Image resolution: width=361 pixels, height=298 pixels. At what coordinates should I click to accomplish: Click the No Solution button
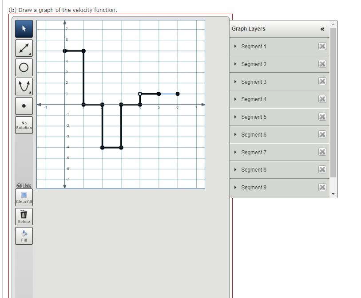[24, 124]
